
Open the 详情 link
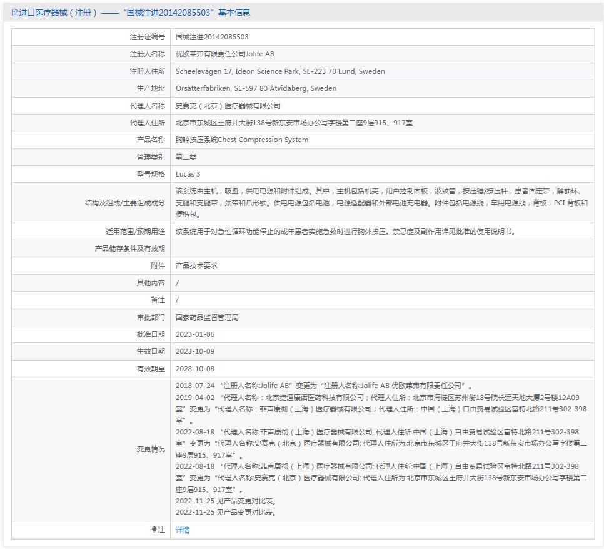183,530
